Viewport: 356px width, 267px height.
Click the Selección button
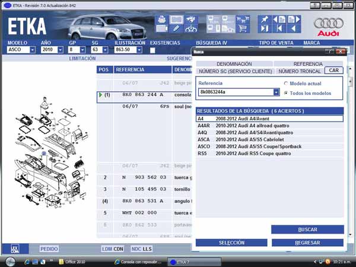231,243
